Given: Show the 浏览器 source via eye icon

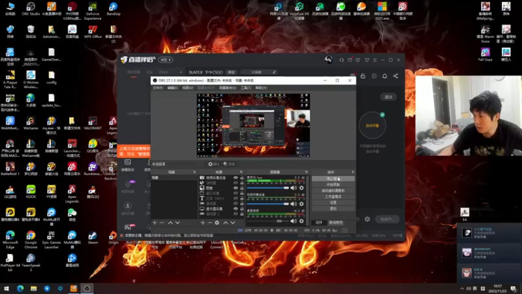Looking at the screenshot, I should (x=236, y=183).
